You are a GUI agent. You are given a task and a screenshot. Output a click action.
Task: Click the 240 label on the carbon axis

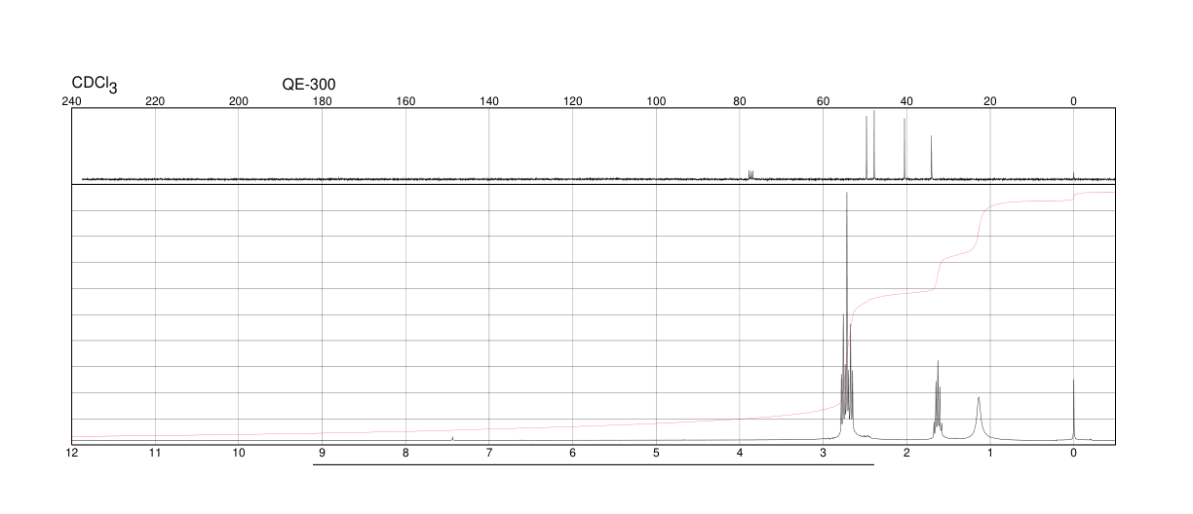[71, 101]
